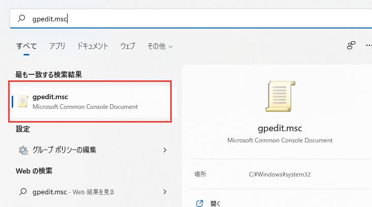The height and width of the screenshot is (207, 372).
Task: Open the three-dot more options menu
Action: (x=368, y=46)
